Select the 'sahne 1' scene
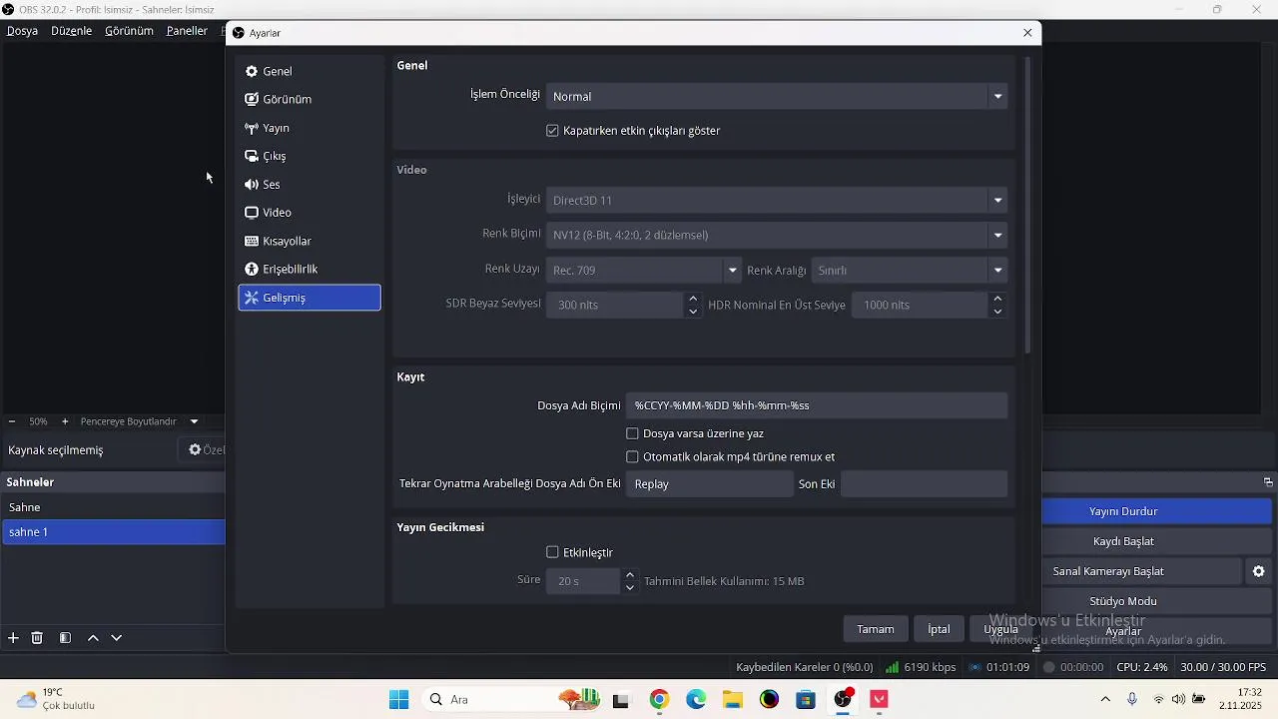Screen dimensions: 1278x719 pyautogui.click(x=114, y=532)
